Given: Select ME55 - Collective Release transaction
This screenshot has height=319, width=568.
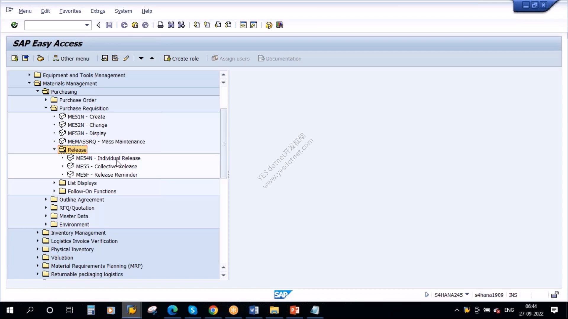Looking at the screenshot, I should (x=106, y=166).
